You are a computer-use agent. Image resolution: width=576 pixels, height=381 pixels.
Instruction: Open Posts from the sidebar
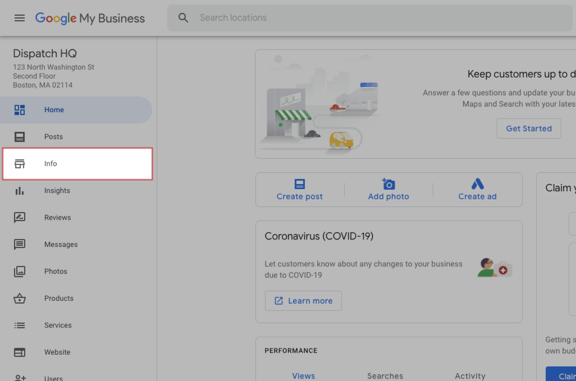[x=76, y=136]
